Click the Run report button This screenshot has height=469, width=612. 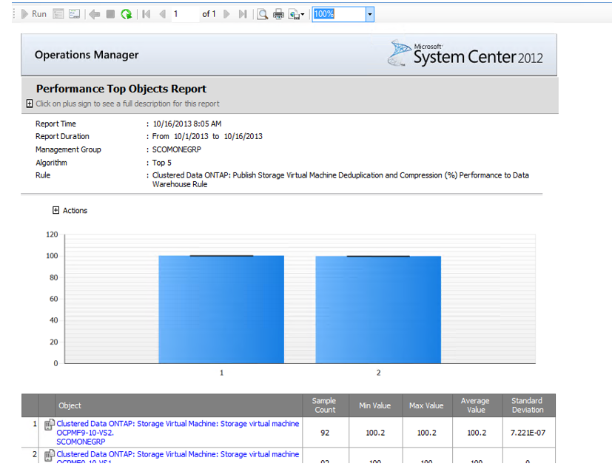tap(33, 14)
